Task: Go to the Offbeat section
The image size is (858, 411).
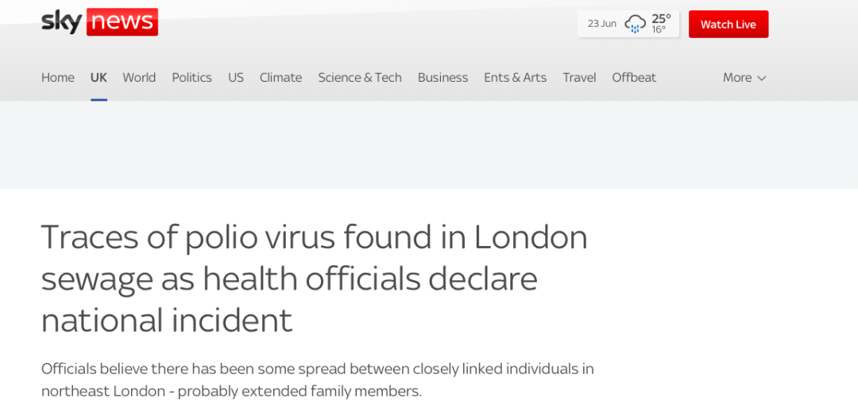Action: pyautogui.click(x=634, y=77)
